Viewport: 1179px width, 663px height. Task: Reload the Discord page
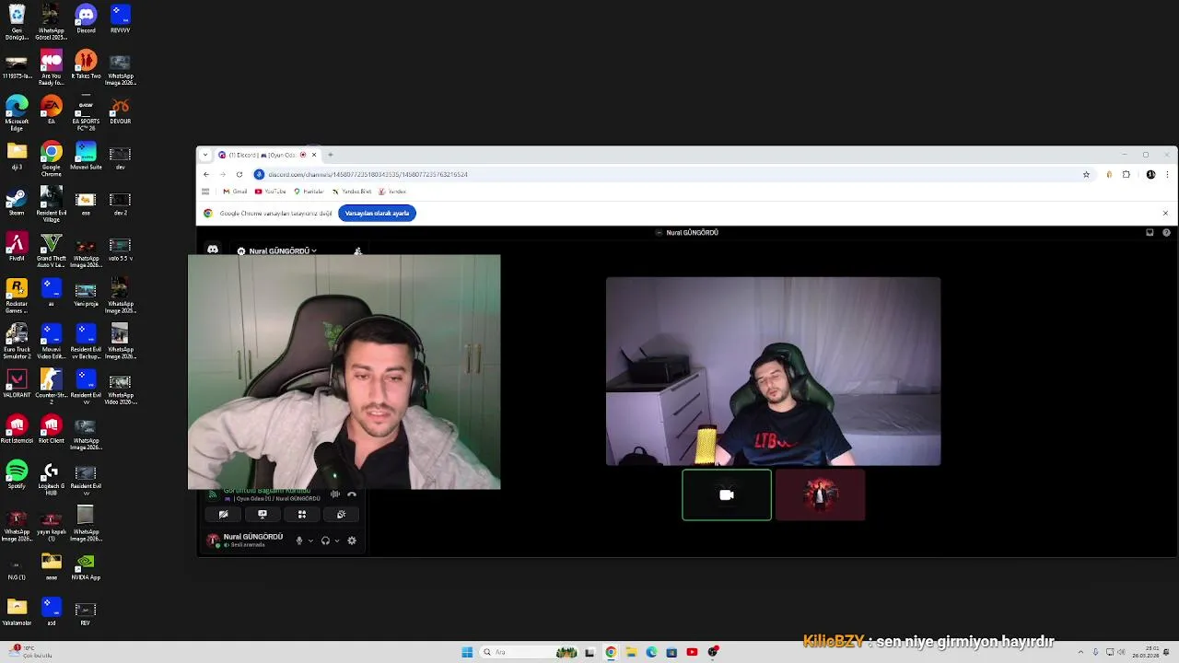(239, 174)
